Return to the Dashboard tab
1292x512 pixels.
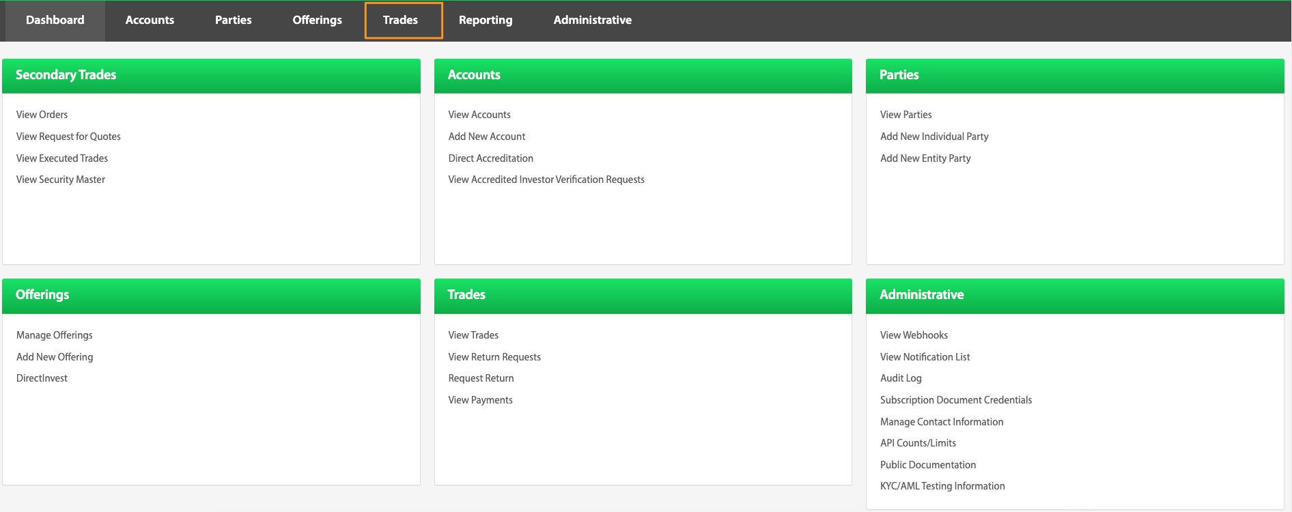point(55,20)
